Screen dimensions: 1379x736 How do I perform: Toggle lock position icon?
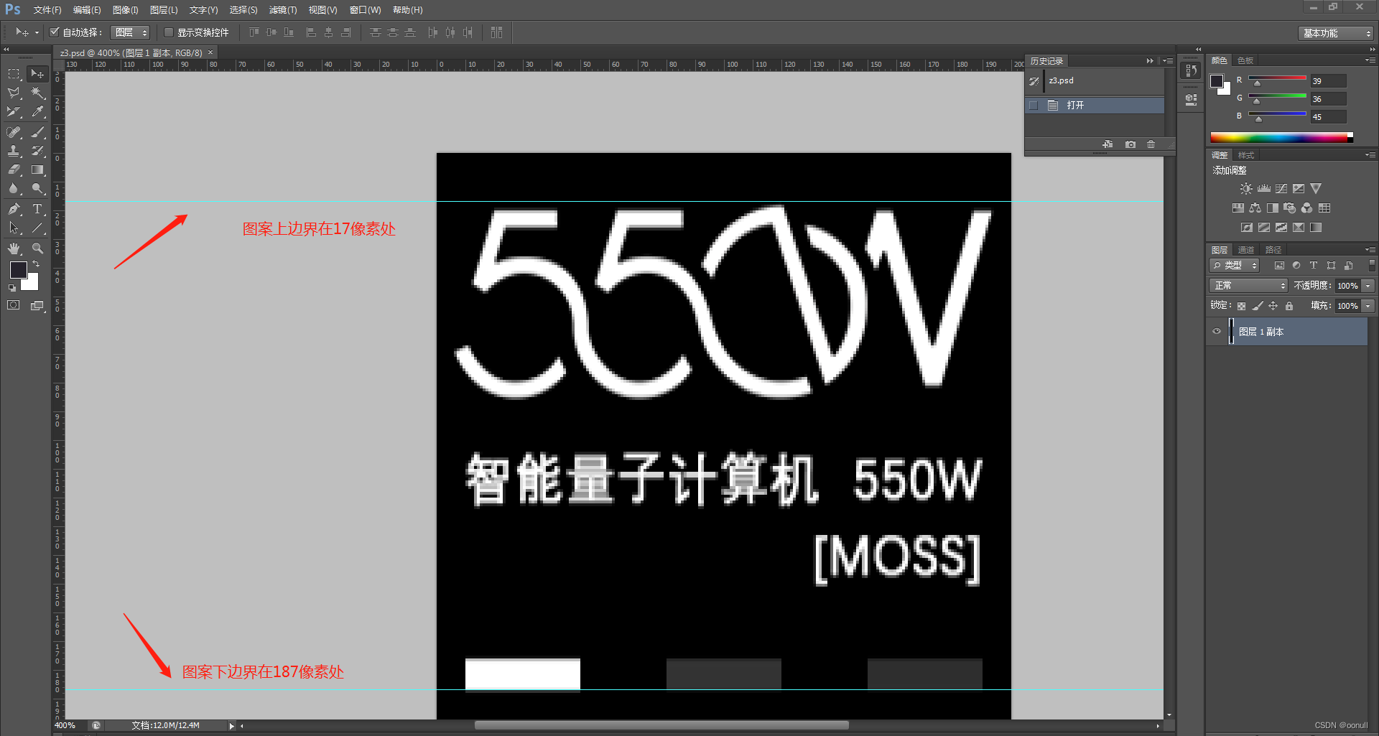pyautogui.click(x=1273, y=306)
